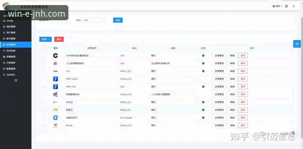This screenshot has width=303, height=149.
Task: Click the GitLab application name text
Action: (69, 125)
